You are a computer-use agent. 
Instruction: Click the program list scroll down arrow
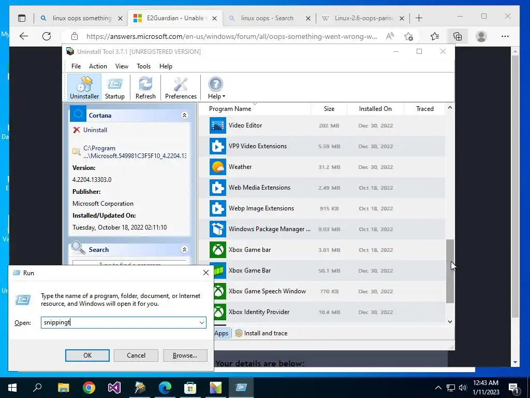click(450, 321)
